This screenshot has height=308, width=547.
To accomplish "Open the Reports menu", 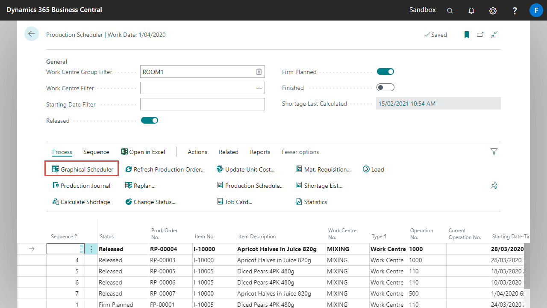I will [260, 152].
